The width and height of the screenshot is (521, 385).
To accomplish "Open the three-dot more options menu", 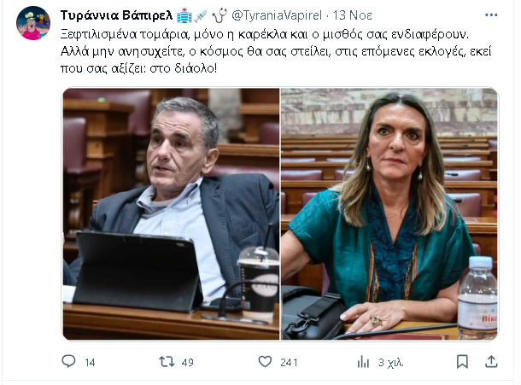I will click(491, 15).
